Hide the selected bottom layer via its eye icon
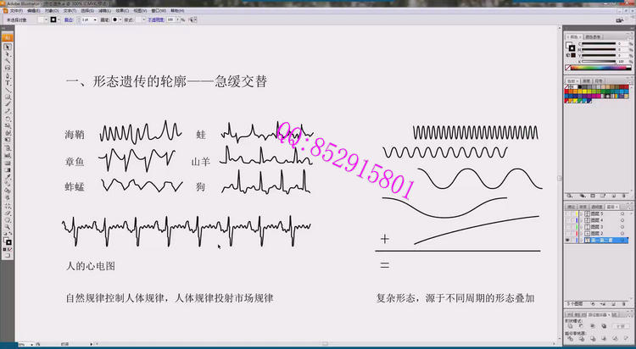 [x=568, y=241]
